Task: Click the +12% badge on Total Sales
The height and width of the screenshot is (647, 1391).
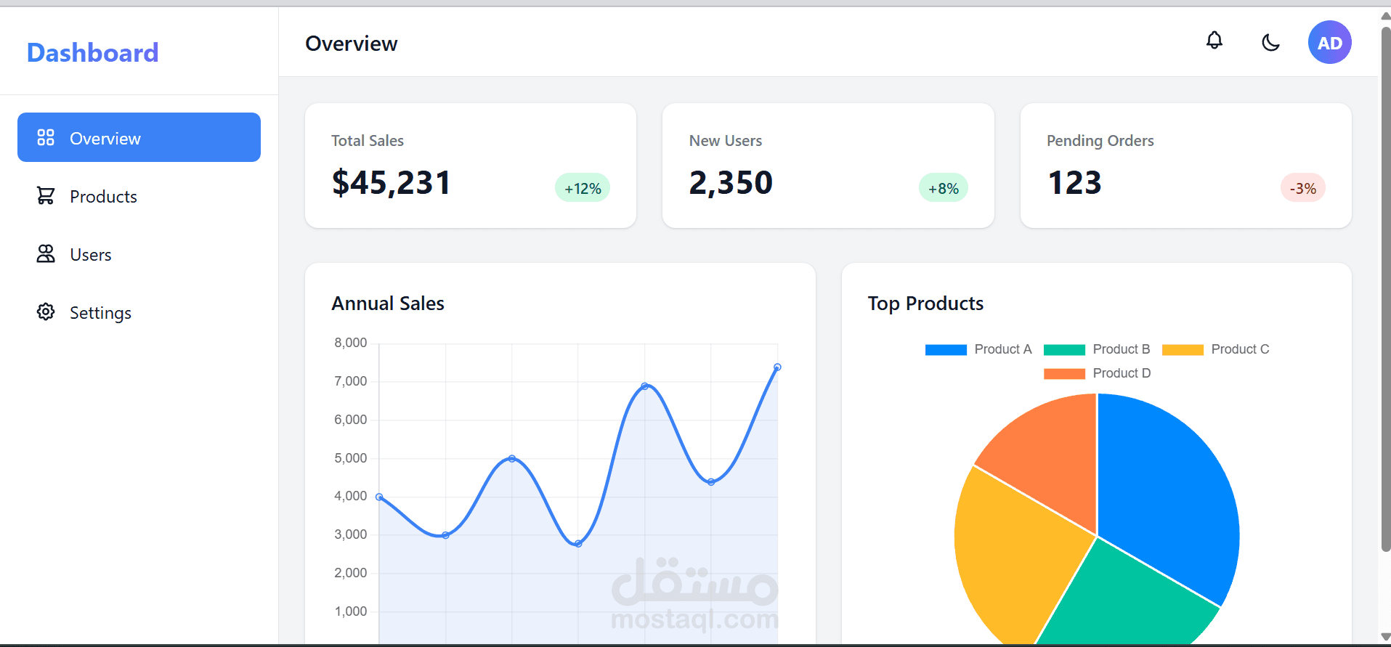Action: 583,188
